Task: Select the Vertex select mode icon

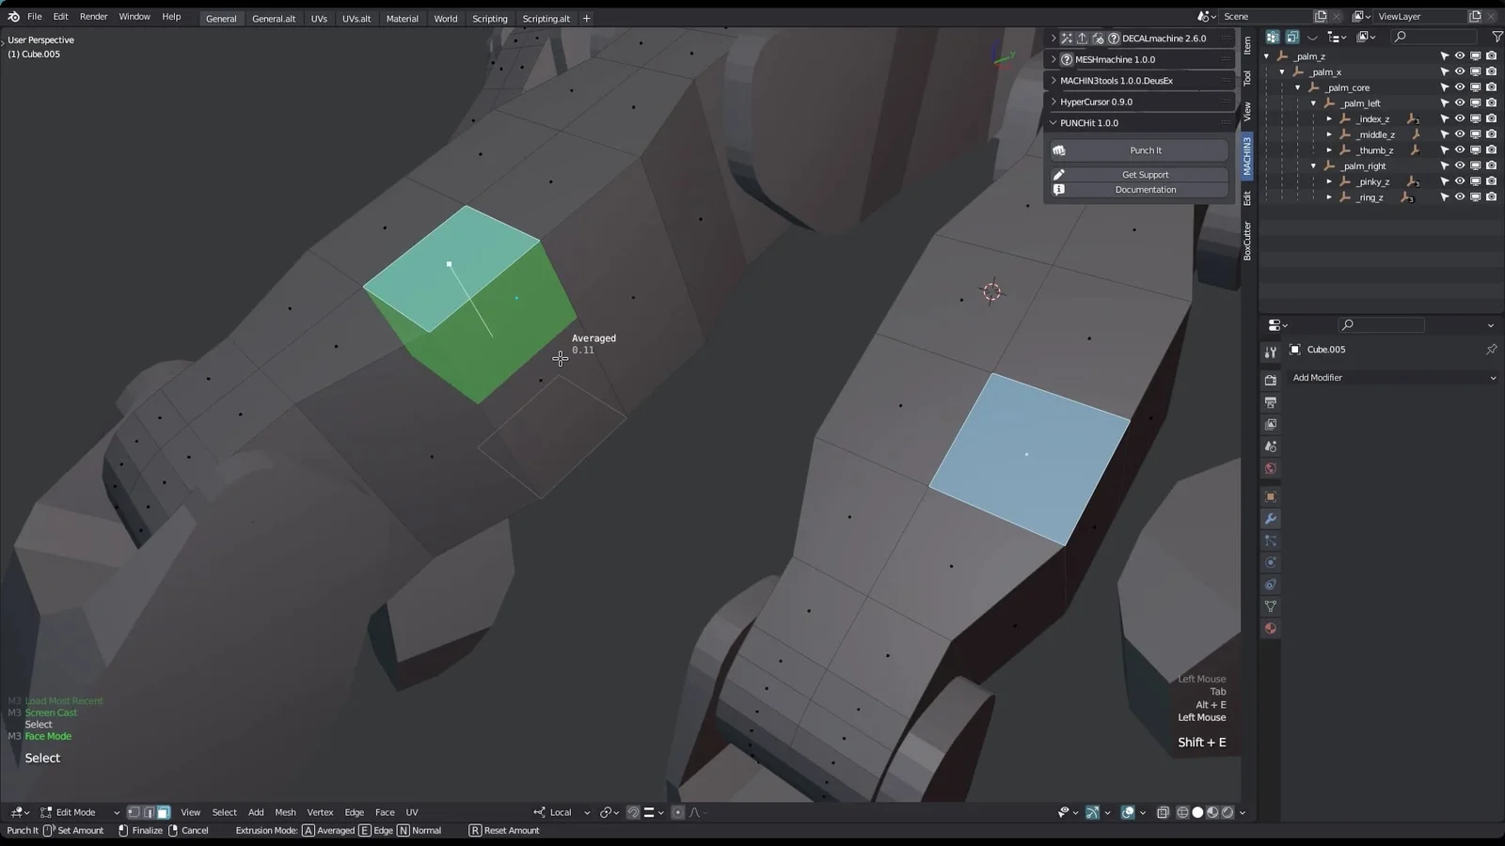Action: point(134,812)
